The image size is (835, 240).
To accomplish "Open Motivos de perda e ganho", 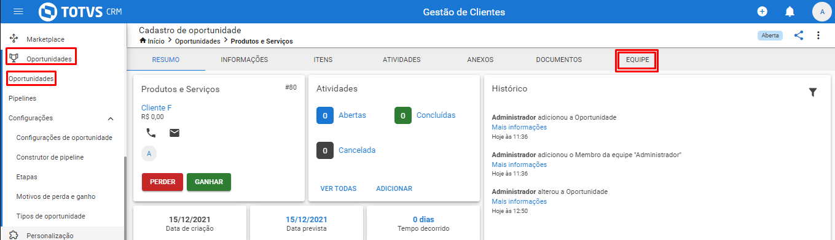I will coord(56,196).
